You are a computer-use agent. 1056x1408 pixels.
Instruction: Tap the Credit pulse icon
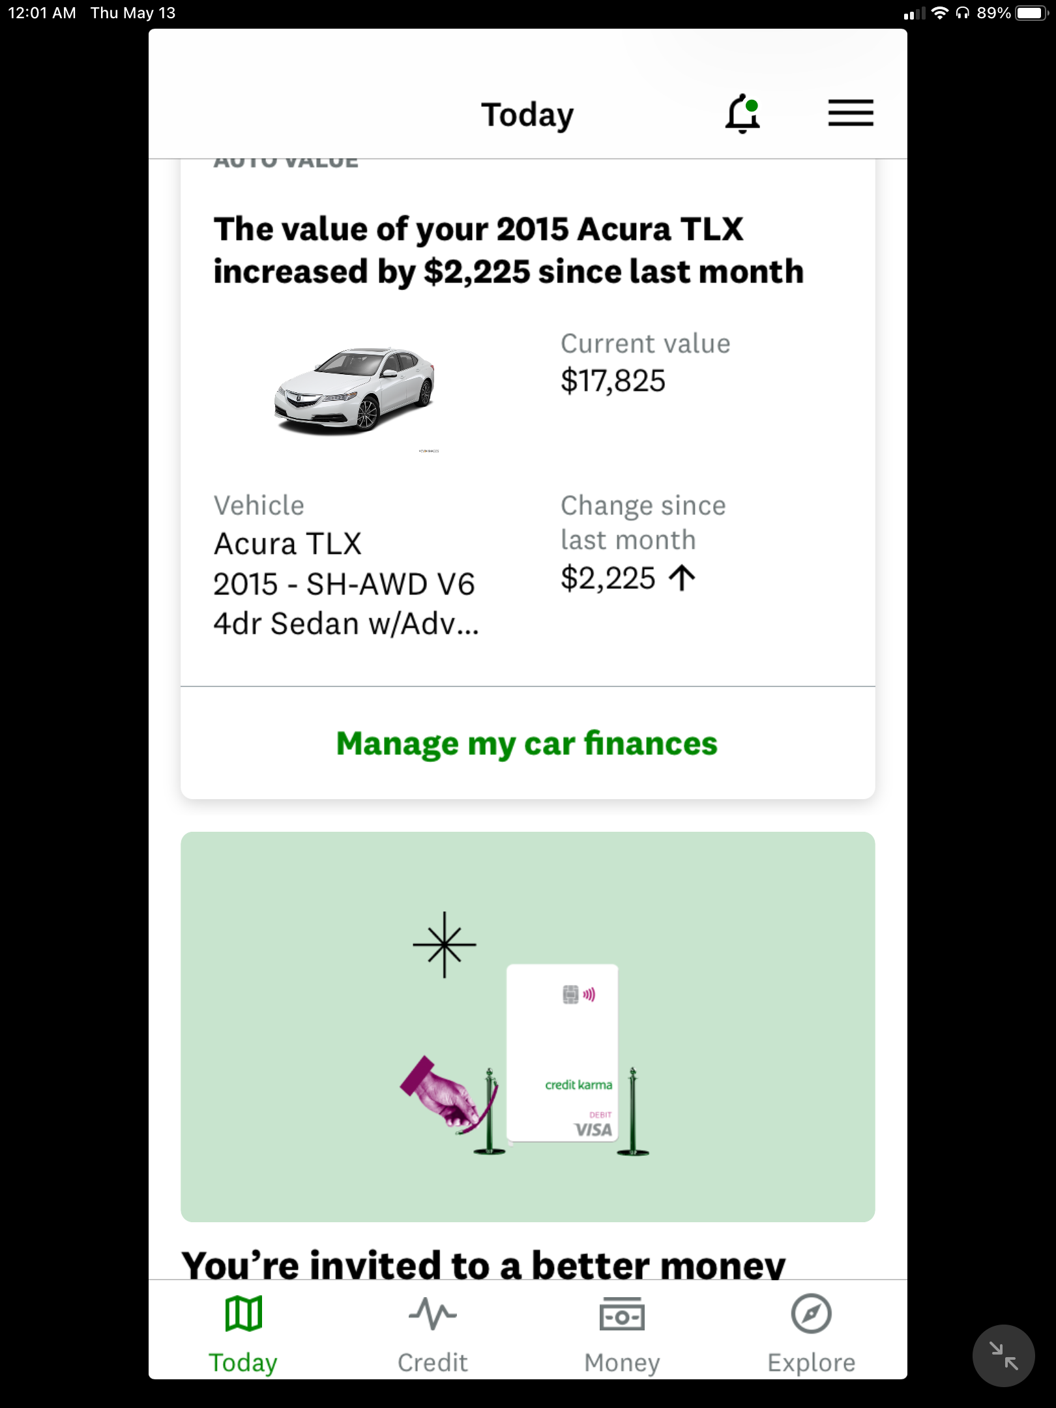(x=433, y=1313)
